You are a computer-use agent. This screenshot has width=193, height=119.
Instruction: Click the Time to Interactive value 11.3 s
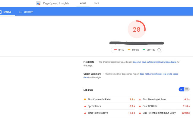tap(131, 113)
